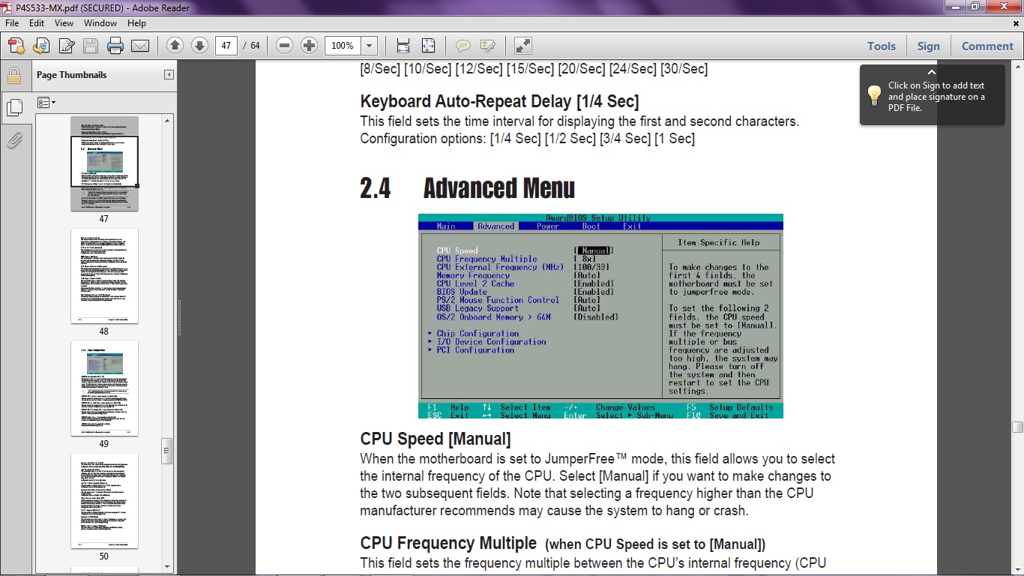Send file by email envelope icon

point(140,46)
